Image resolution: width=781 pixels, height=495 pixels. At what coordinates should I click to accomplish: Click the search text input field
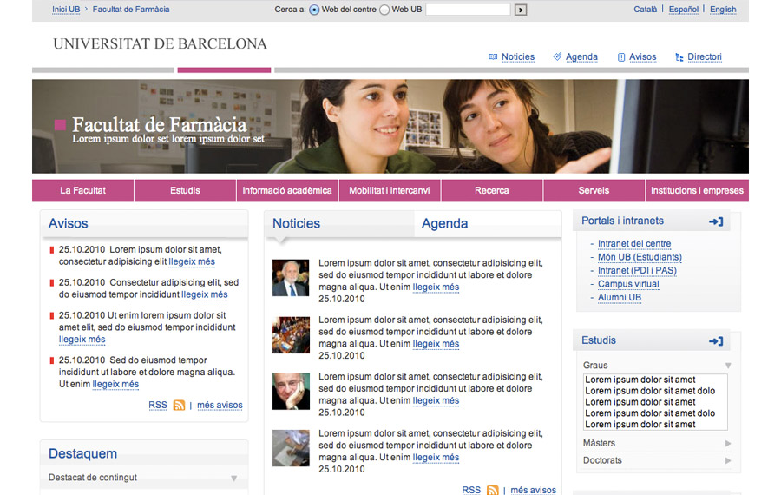pyautogui.click(x=468, y=10)
